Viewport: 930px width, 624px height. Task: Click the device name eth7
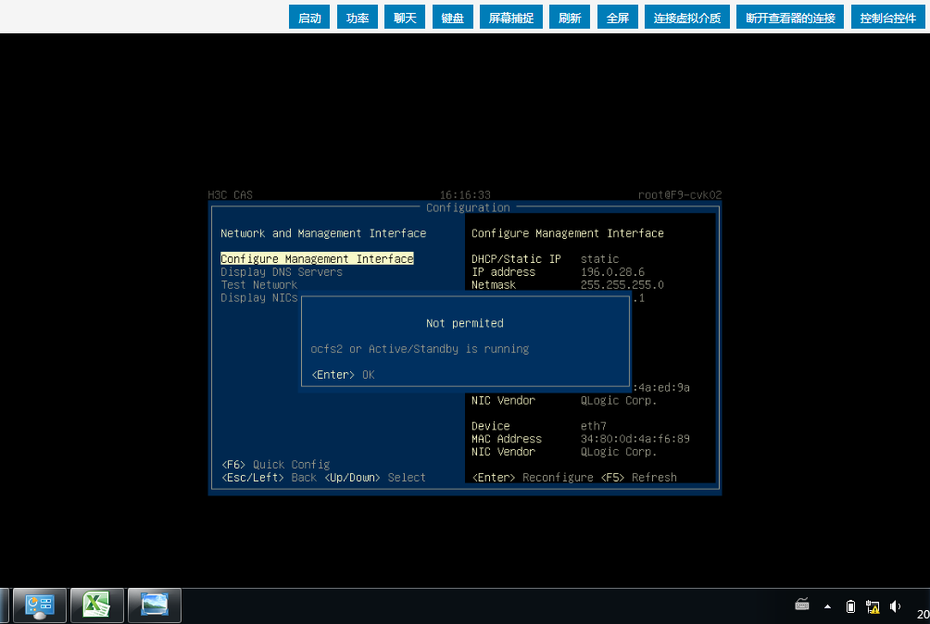click(x=593, y=426)
